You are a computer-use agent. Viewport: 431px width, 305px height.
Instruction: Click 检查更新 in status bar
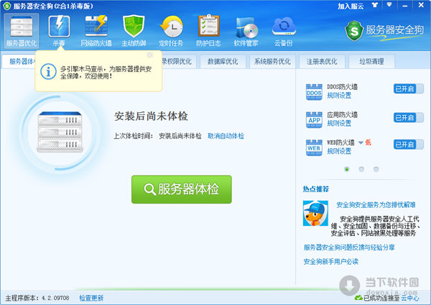pyautogui.click(x=91, y=298)
